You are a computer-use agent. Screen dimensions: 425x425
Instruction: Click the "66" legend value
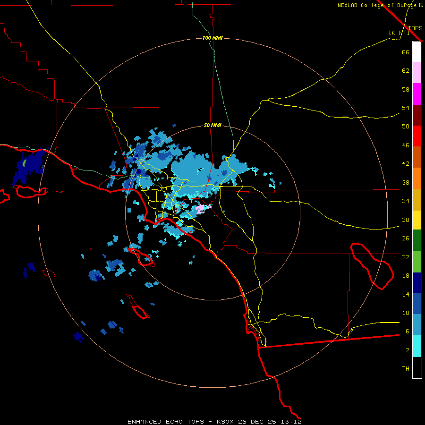406,52
